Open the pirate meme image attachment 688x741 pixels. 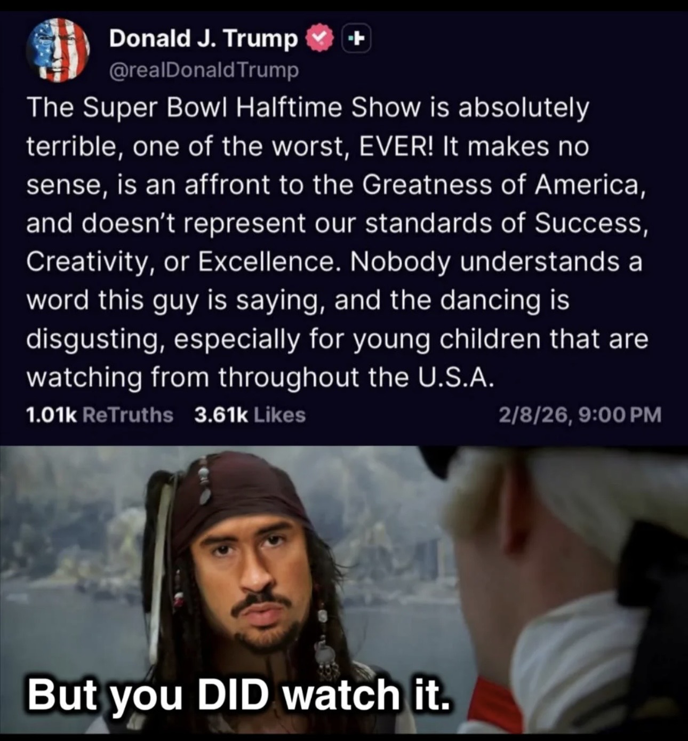[x=344, y=591]
